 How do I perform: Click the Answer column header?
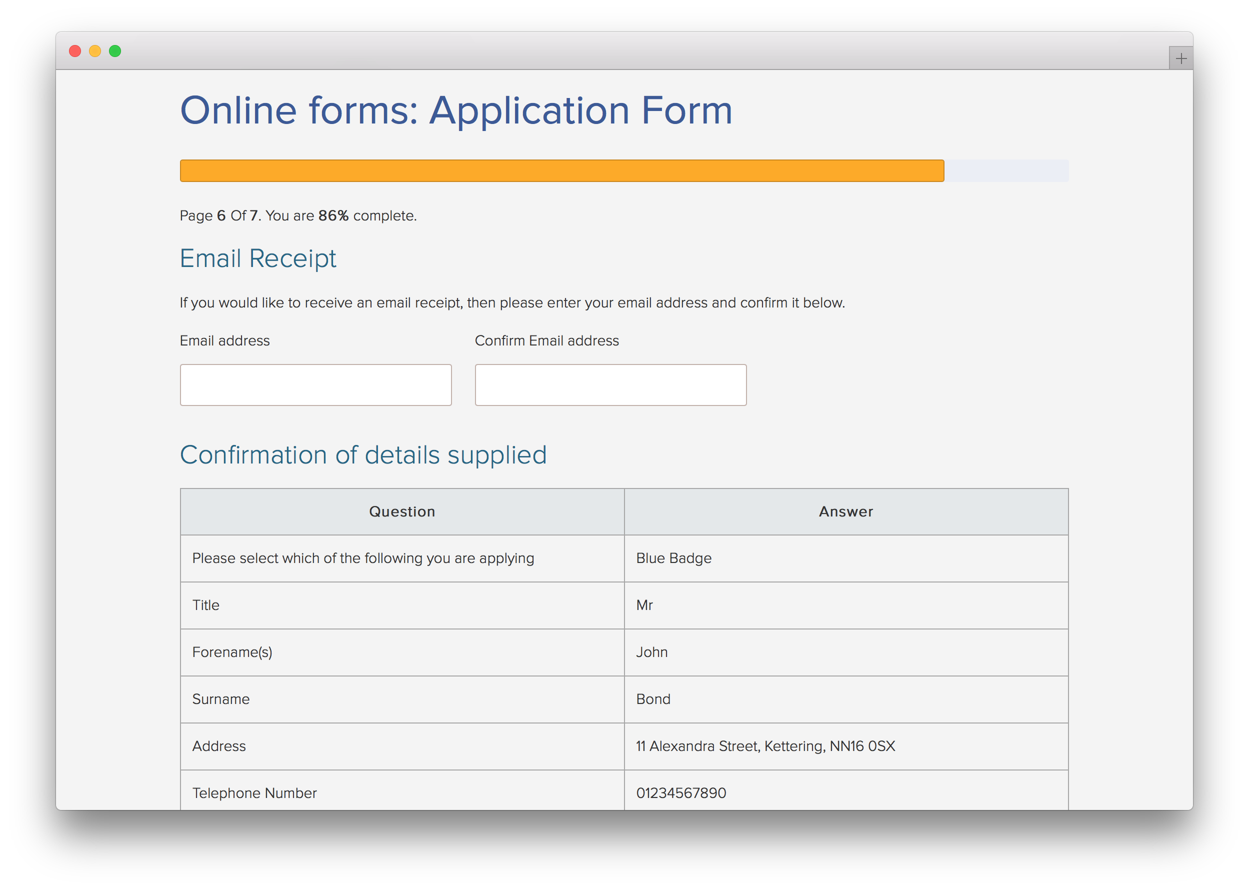[x=845, y=511]
